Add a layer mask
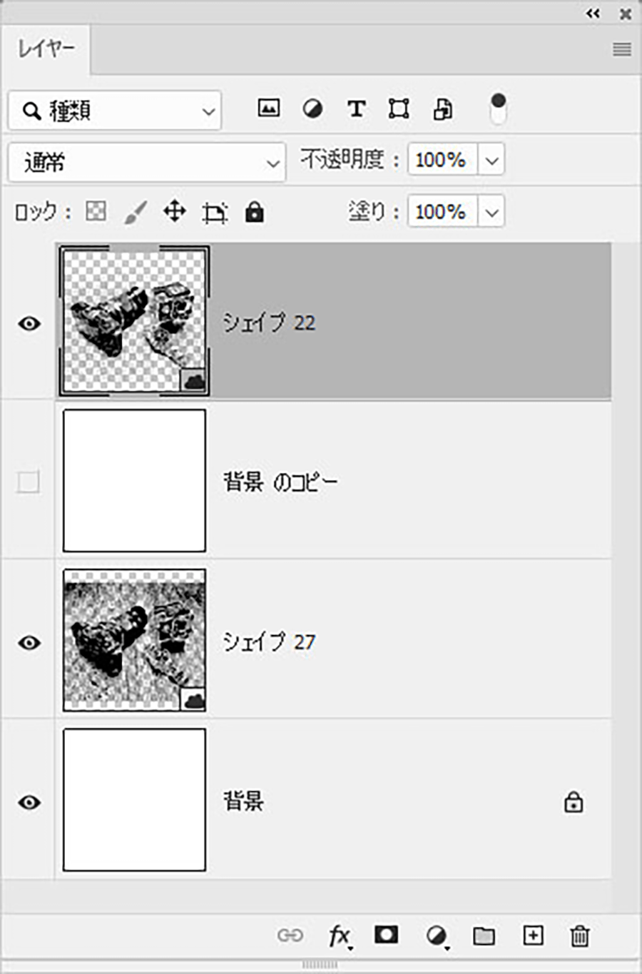The image size is (642, 974). 387,935
